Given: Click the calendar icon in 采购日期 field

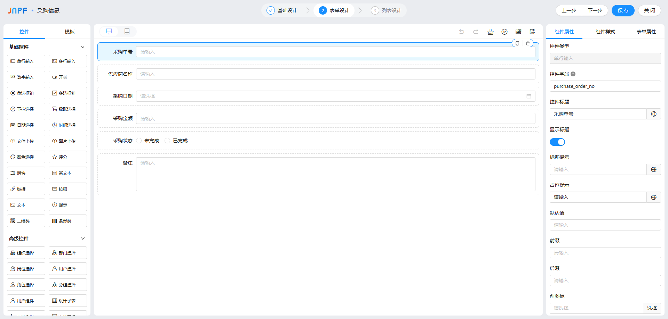Looking at the screenshot, I should [529, 96].
